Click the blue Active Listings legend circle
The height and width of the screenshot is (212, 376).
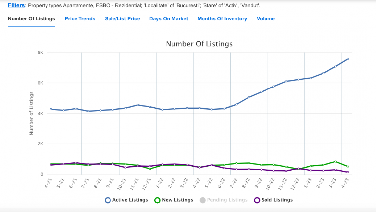pyautogui.click(x=108, y=200)
